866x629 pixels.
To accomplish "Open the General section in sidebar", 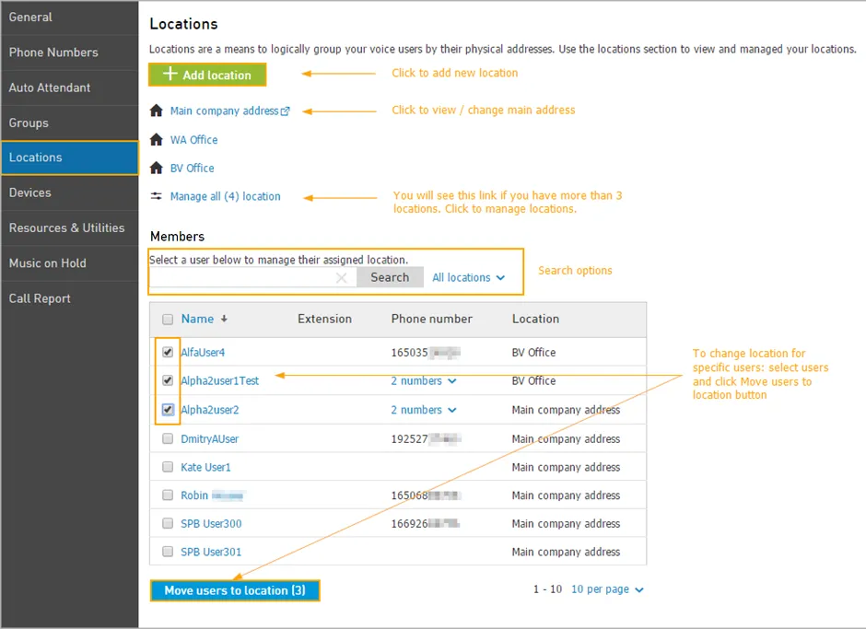I will (x=70, y=17).
